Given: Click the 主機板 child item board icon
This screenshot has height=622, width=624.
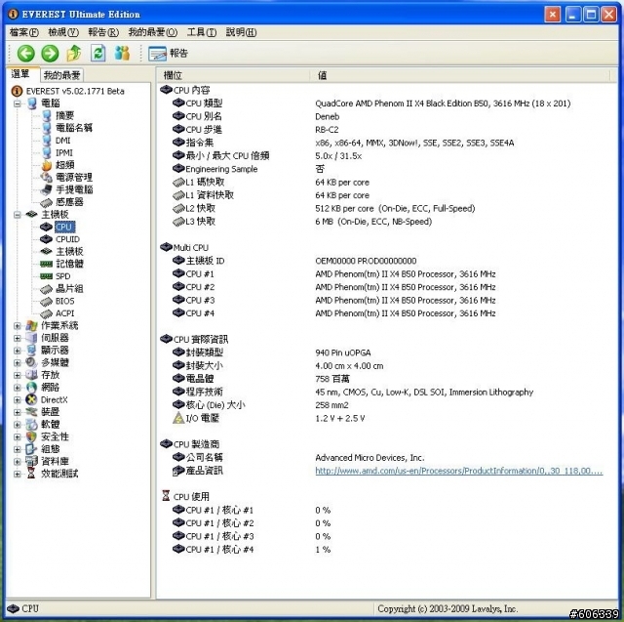Looking at the screenshot, I should click(47, 251).
